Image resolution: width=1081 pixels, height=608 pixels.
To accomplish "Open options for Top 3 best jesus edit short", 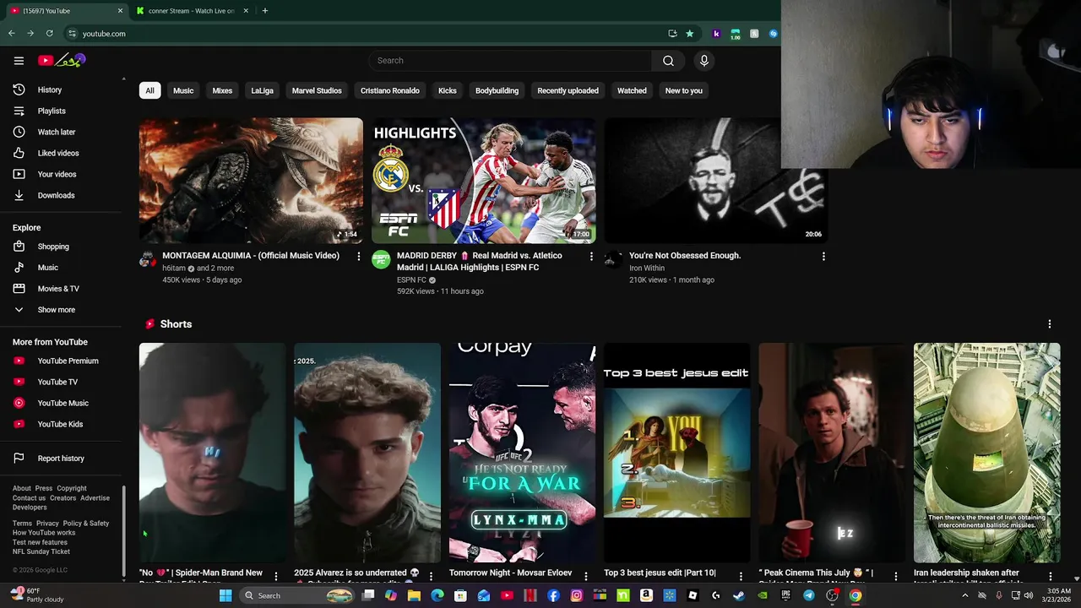I will coord(741,576).
